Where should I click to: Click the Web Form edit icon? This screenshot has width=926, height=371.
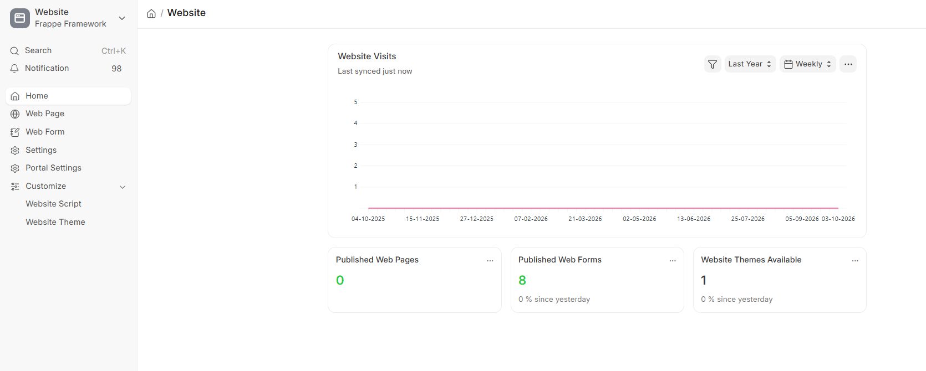pyautogui.click(x=15, y=132)
